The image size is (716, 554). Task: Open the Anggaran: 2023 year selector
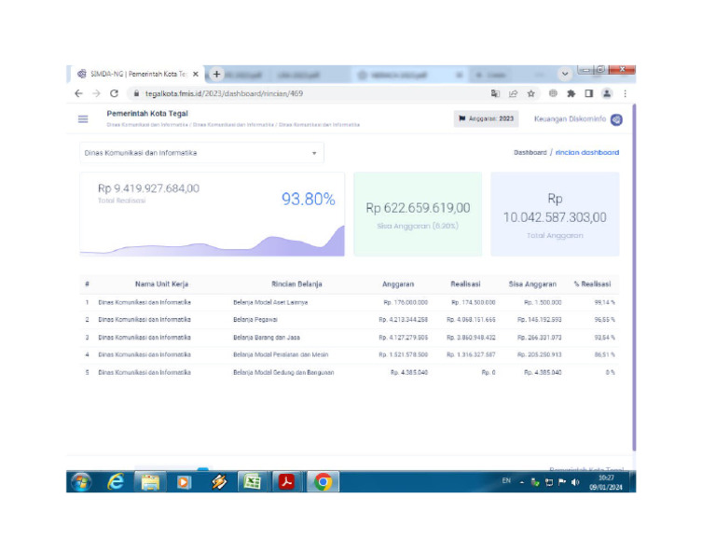click(x=486, y=118)
